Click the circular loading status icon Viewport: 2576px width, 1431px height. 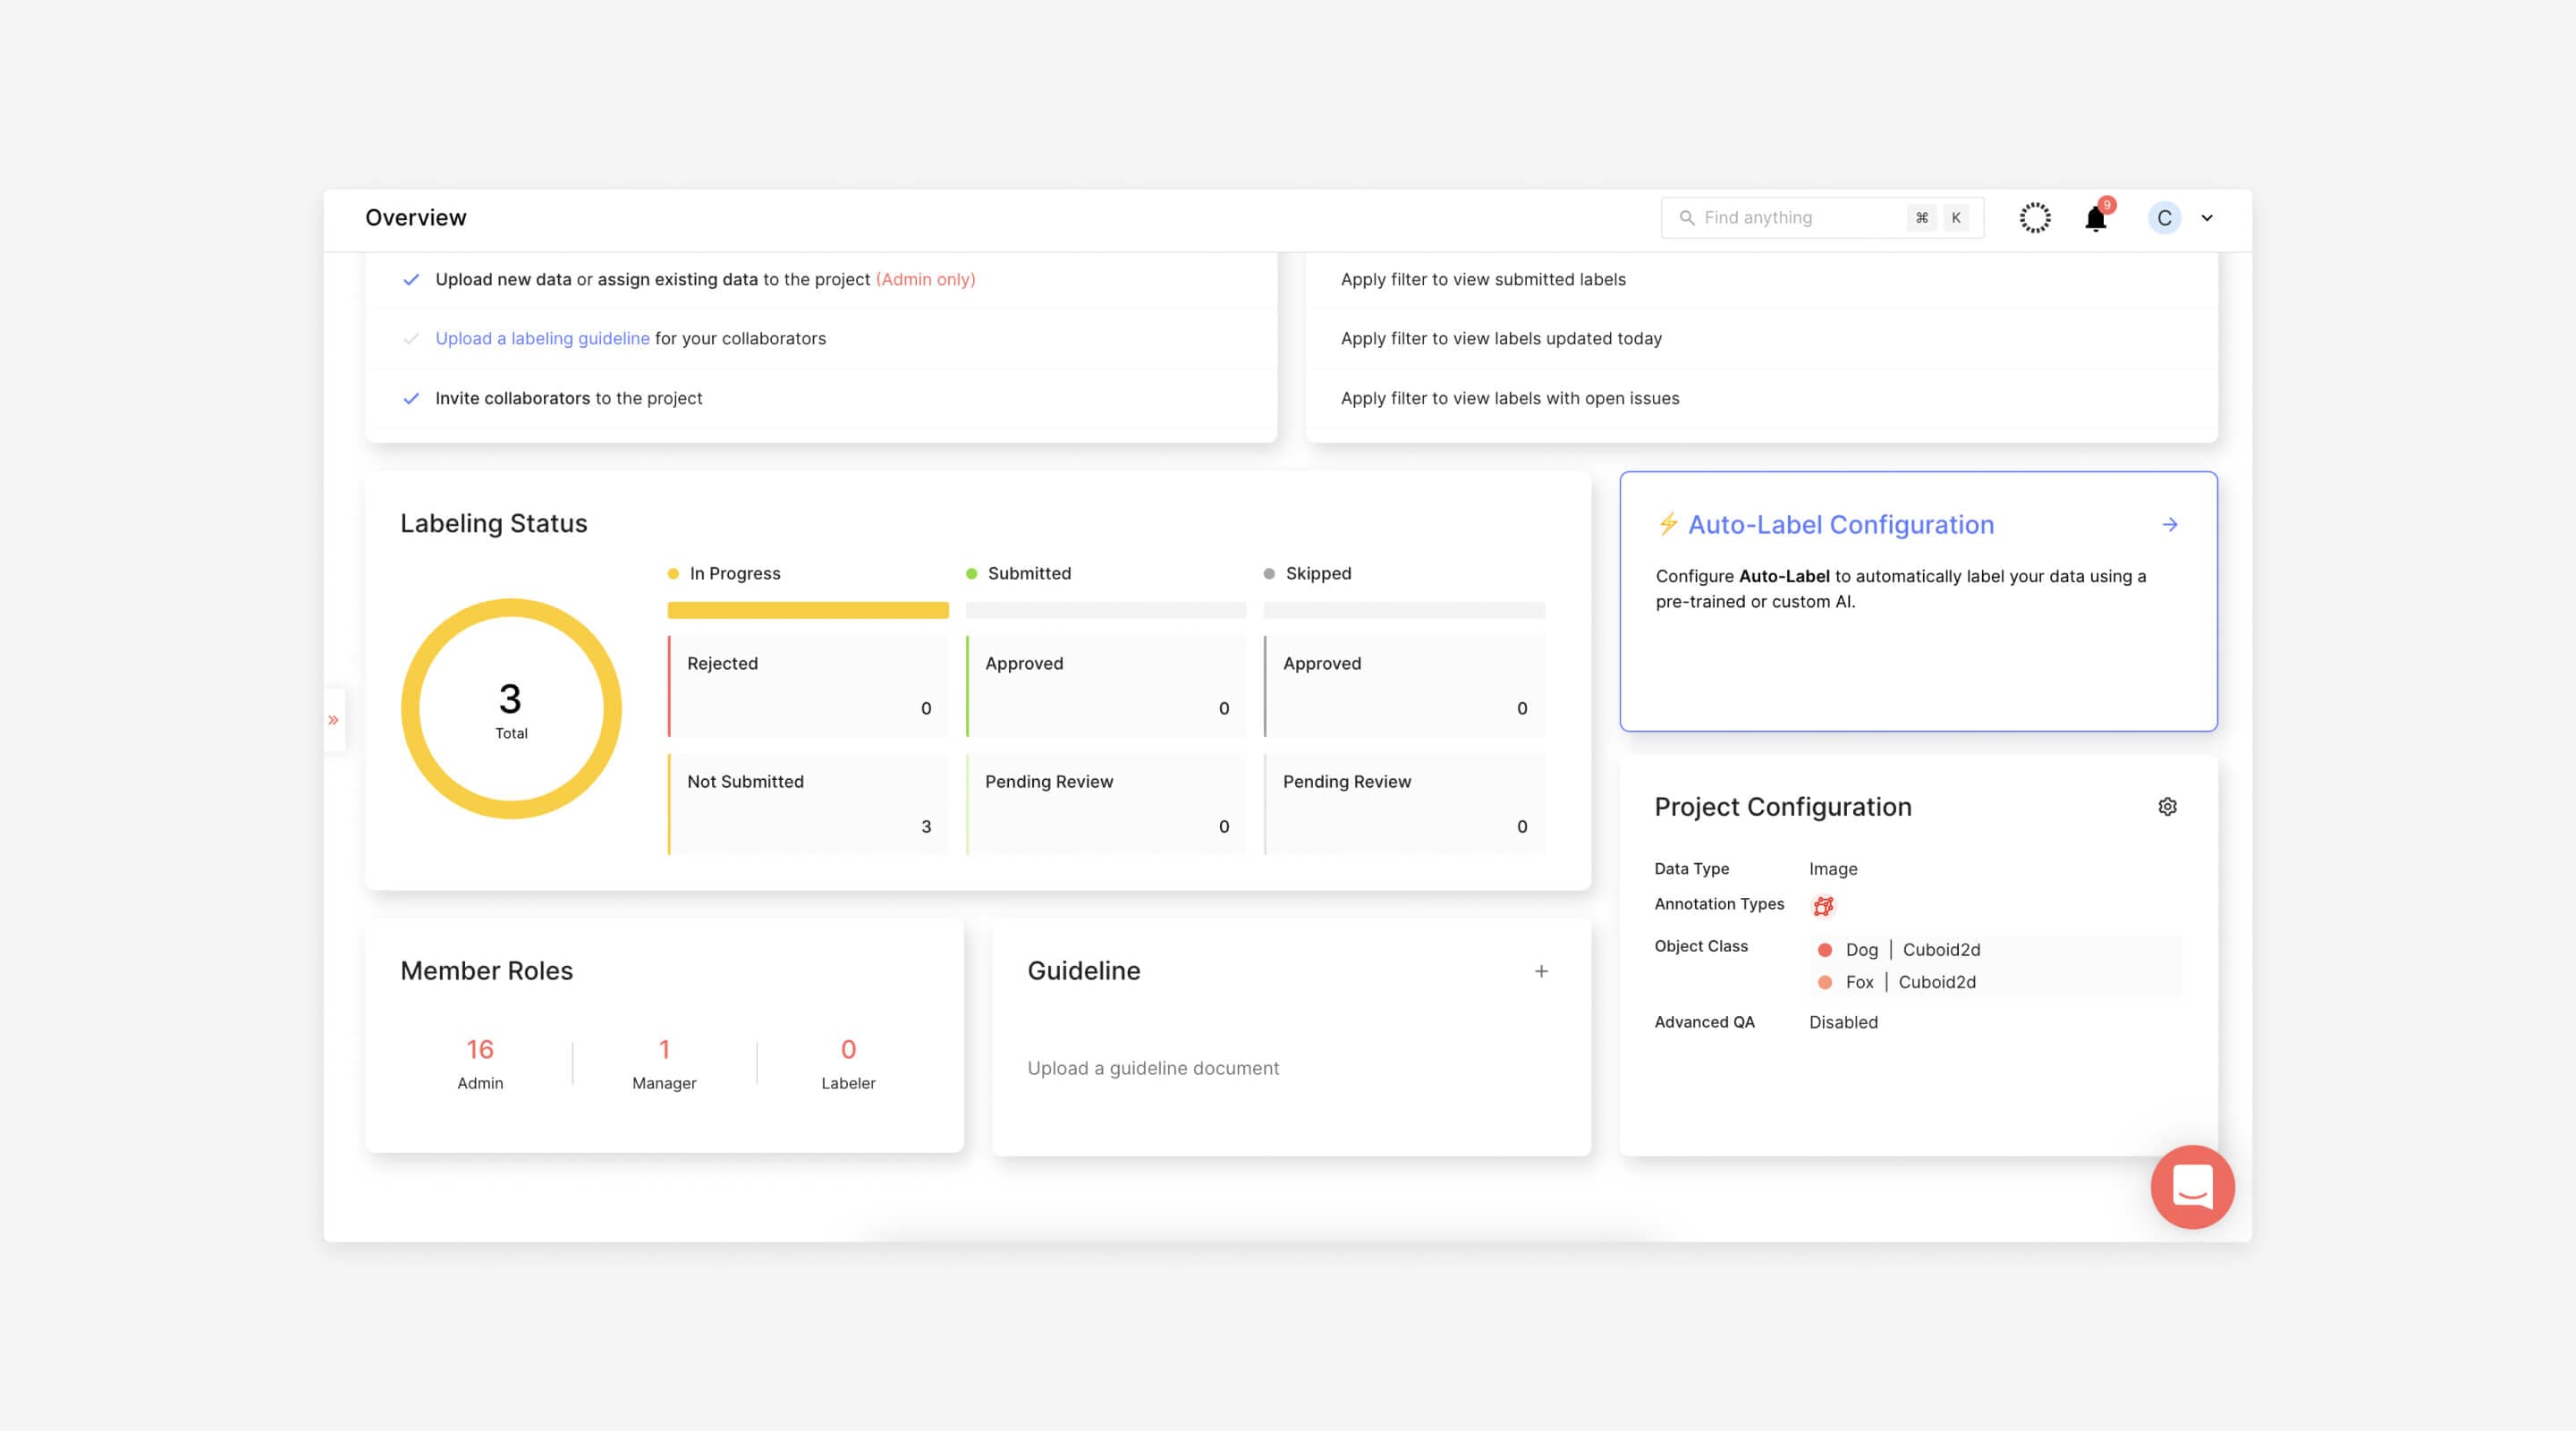pos(2034,218)
